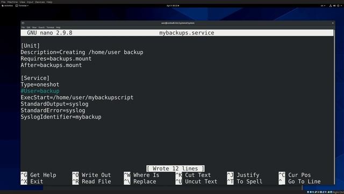Open the VirtualBox View menu in top bar
Screen dimensions: 344x194
pos(23,2)
